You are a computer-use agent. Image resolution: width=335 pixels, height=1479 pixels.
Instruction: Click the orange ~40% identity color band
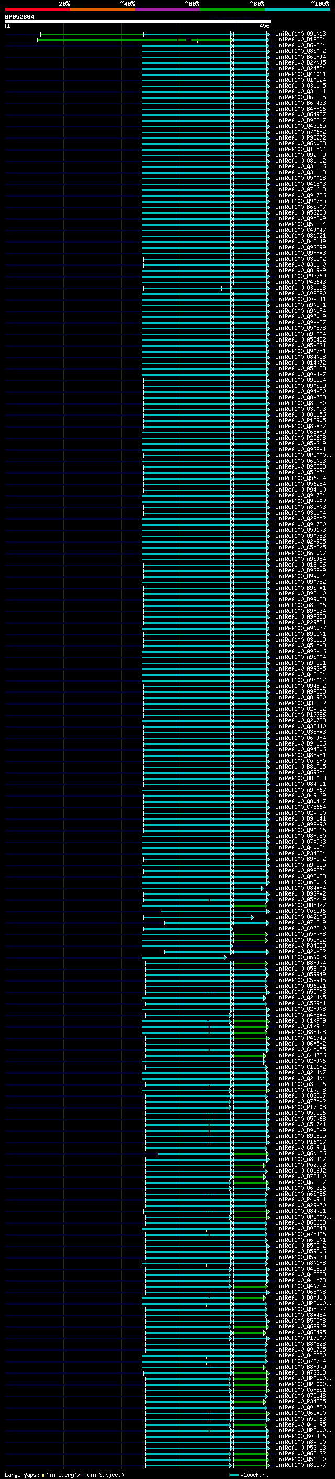coord(103,9)
